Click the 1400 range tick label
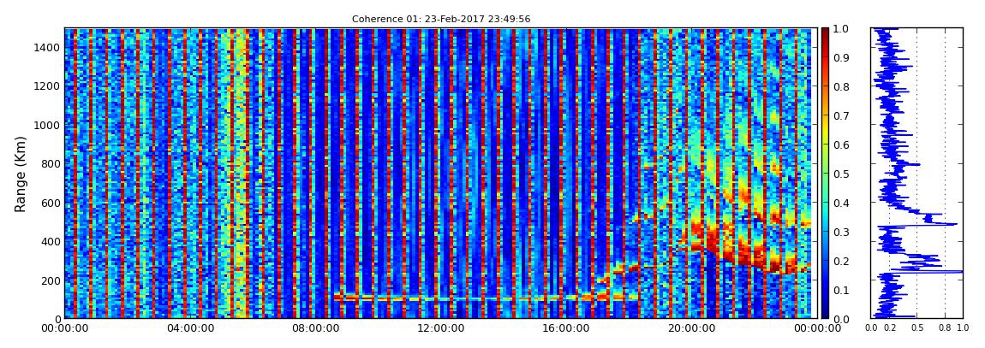985x348 pixels. point(48,47)
